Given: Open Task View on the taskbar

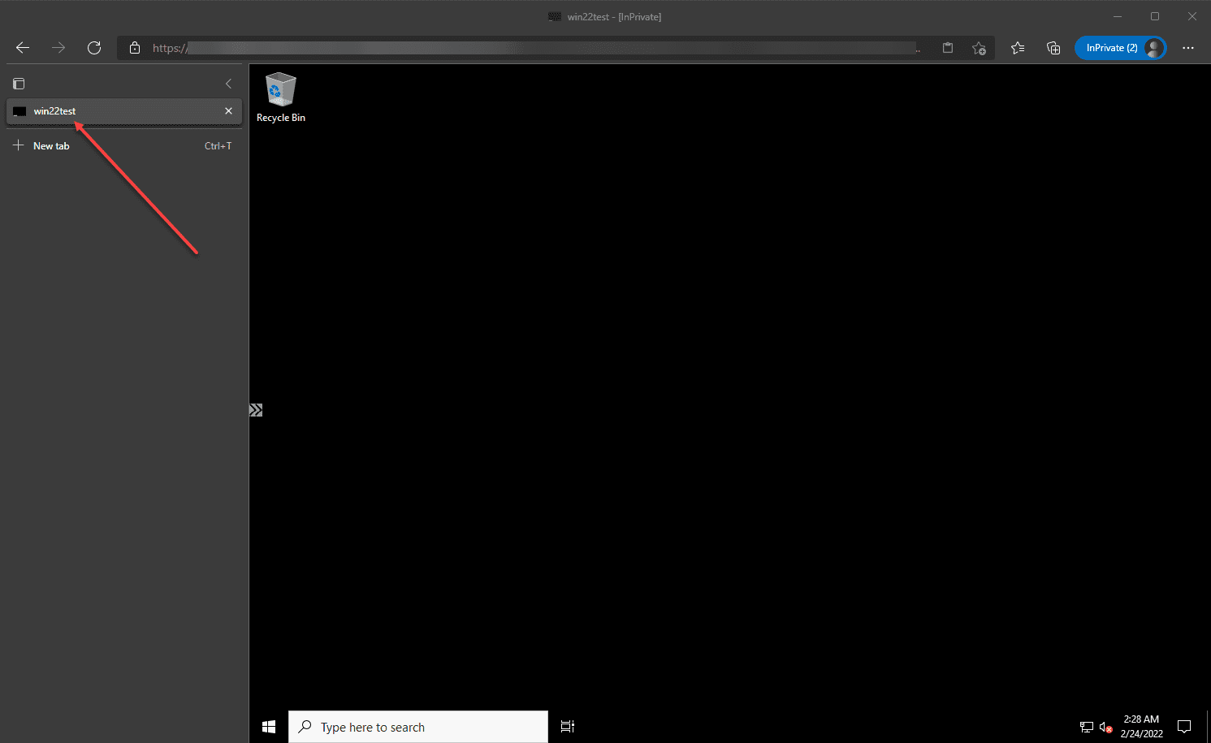Looking at the screenshot, I should (568, 727).
